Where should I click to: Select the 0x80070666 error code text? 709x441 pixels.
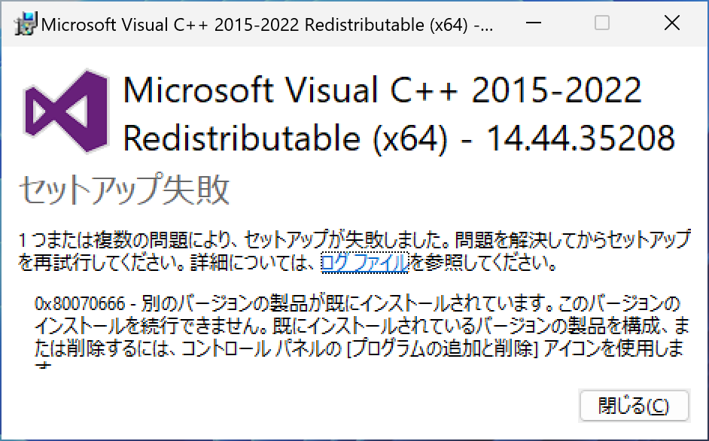pos(80,303)
